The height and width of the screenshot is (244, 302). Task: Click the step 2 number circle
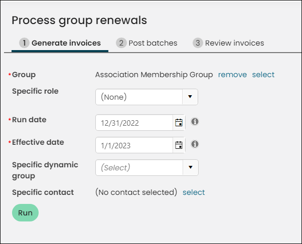[x=121, y=43]
